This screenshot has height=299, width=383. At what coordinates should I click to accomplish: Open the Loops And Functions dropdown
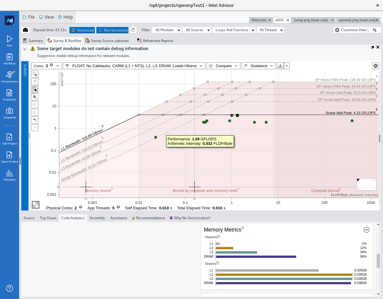tap(234, 30)
